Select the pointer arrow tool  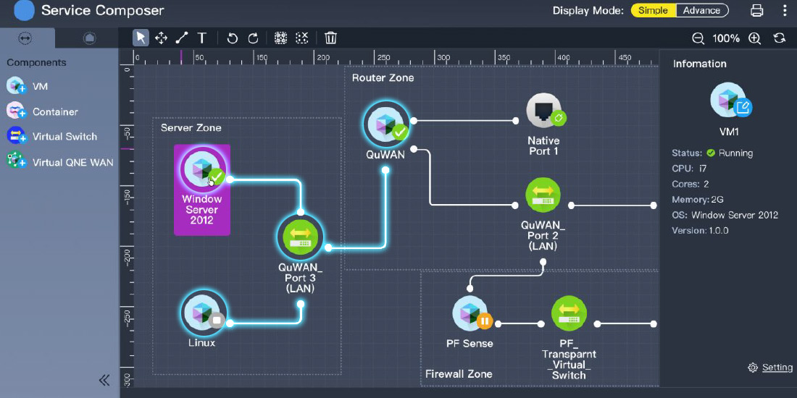click(141, 38)
